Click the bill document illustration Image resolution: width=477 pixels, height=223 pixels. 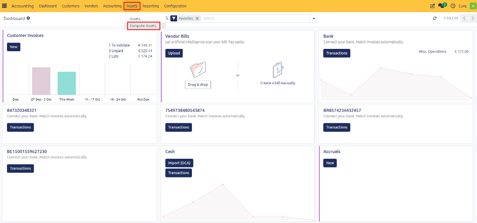coord(278,70)
